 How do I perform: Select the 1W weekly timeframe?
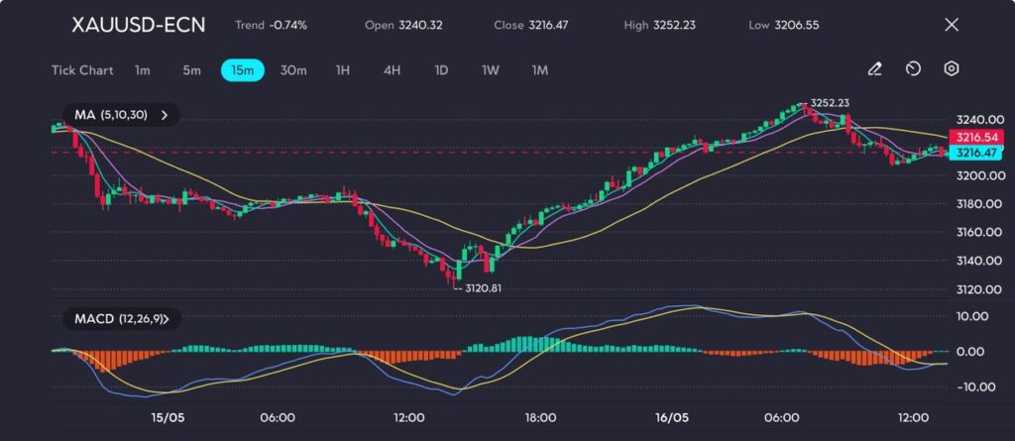(x=491, y=70)
